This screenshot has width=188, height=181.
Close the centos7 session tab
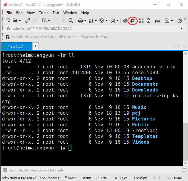coord(28,46)
